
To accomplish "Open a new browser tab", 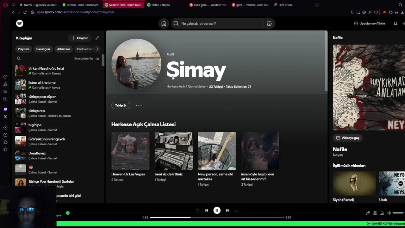I will [x=317, y=5].
